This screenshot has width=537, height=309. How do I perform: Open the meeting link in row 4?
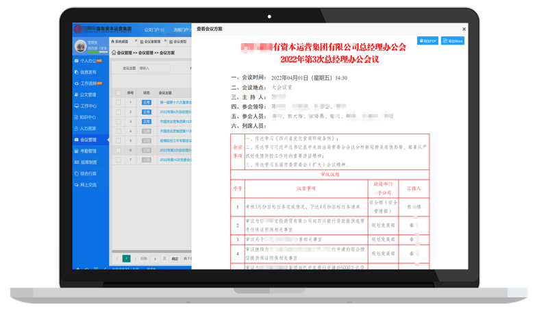tap(175, 132)
